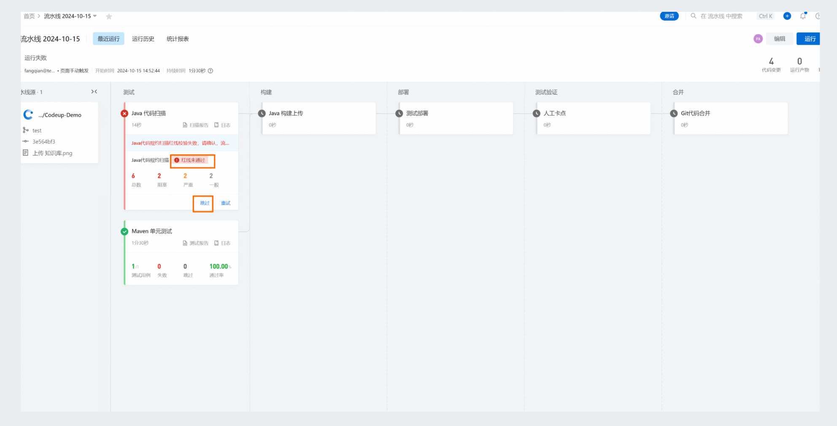Open the .../Codeup-Demo repository name
The height and width of the screenshot is (426, 837).
point(60,115)
